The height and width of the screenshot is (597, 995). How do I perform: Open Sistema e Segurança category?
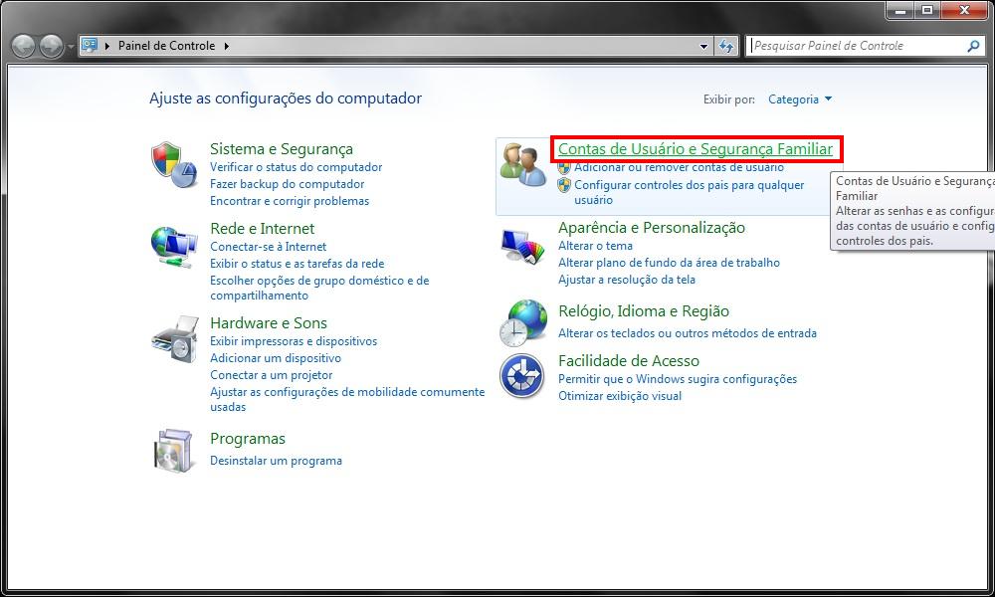point(282,149)
